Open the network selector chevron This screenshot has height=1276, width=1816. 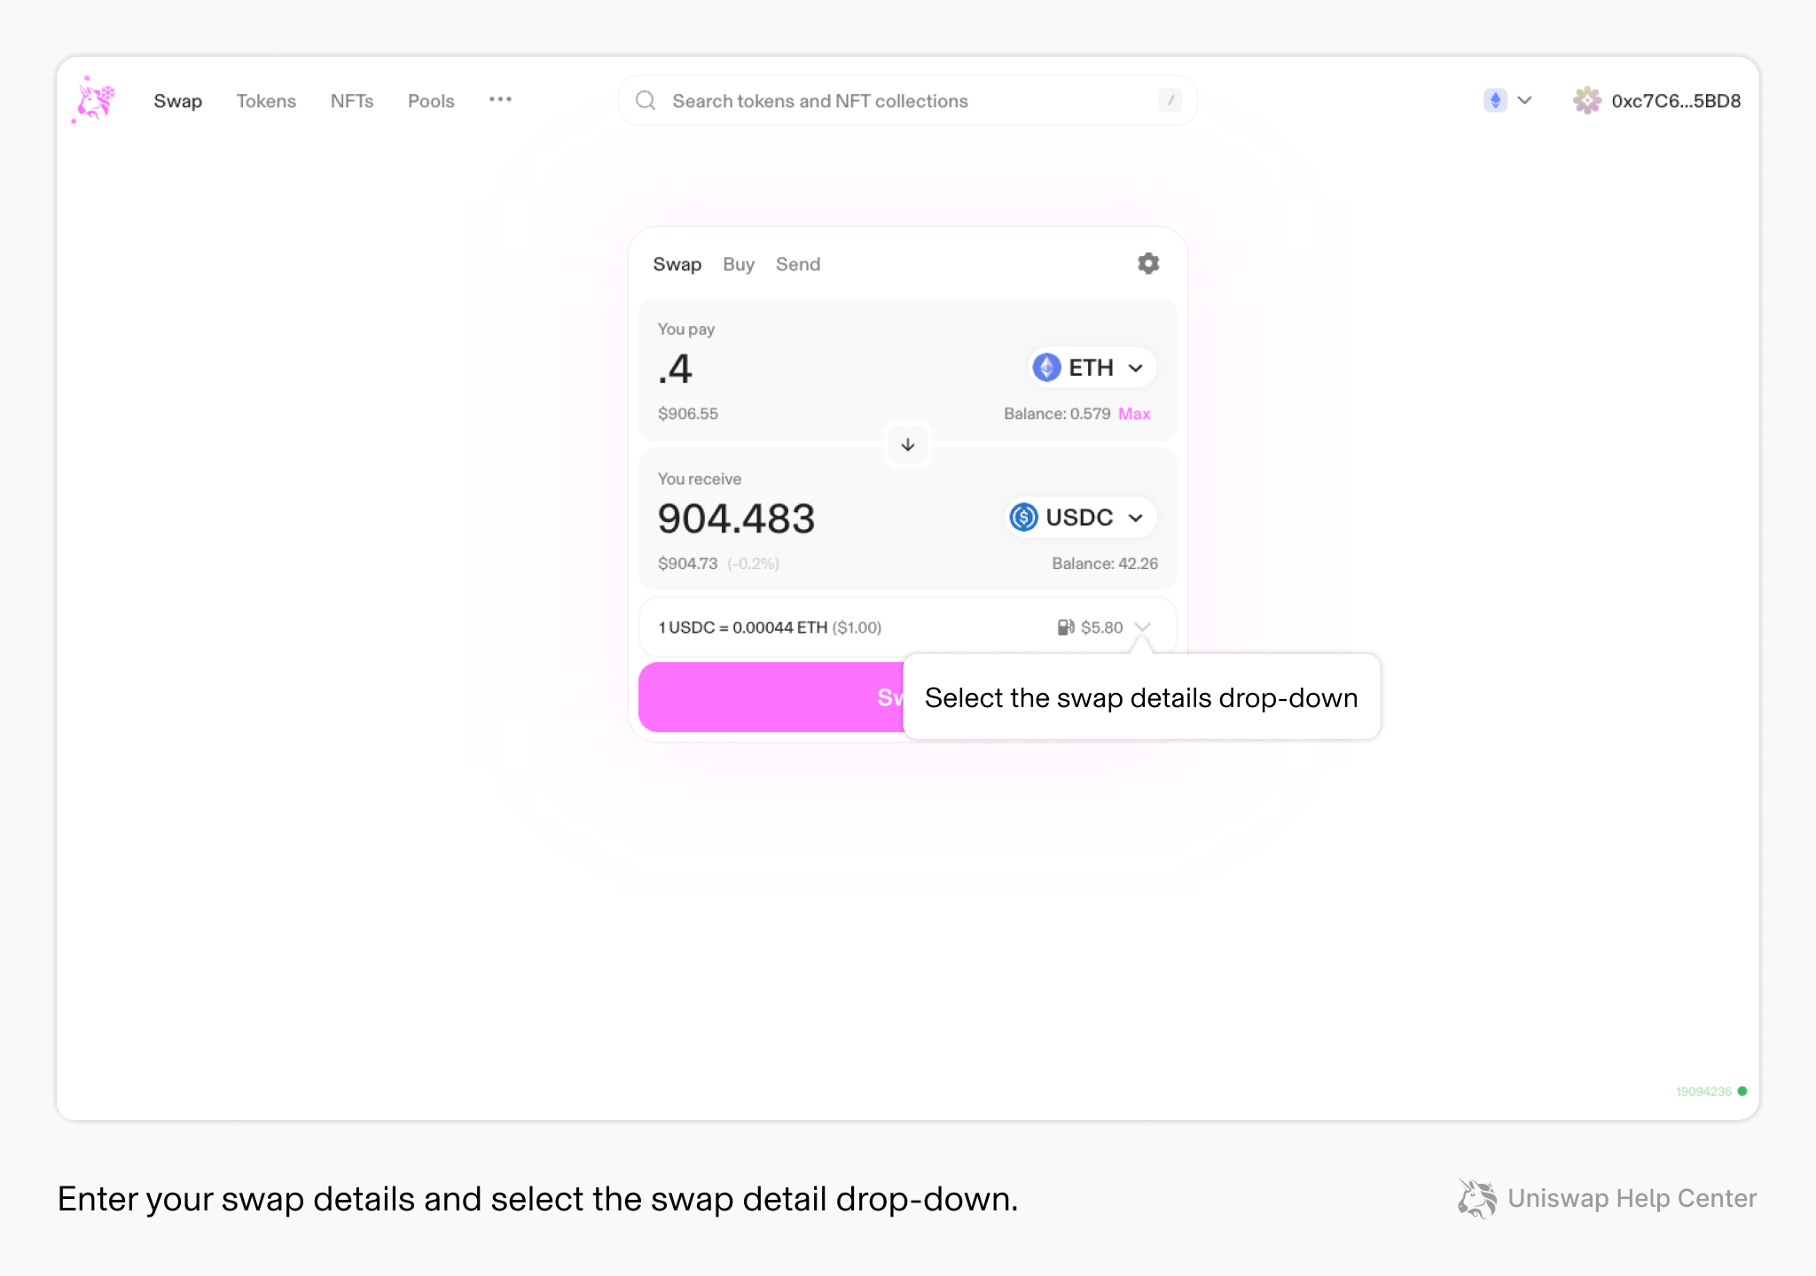coord(1525,100)
